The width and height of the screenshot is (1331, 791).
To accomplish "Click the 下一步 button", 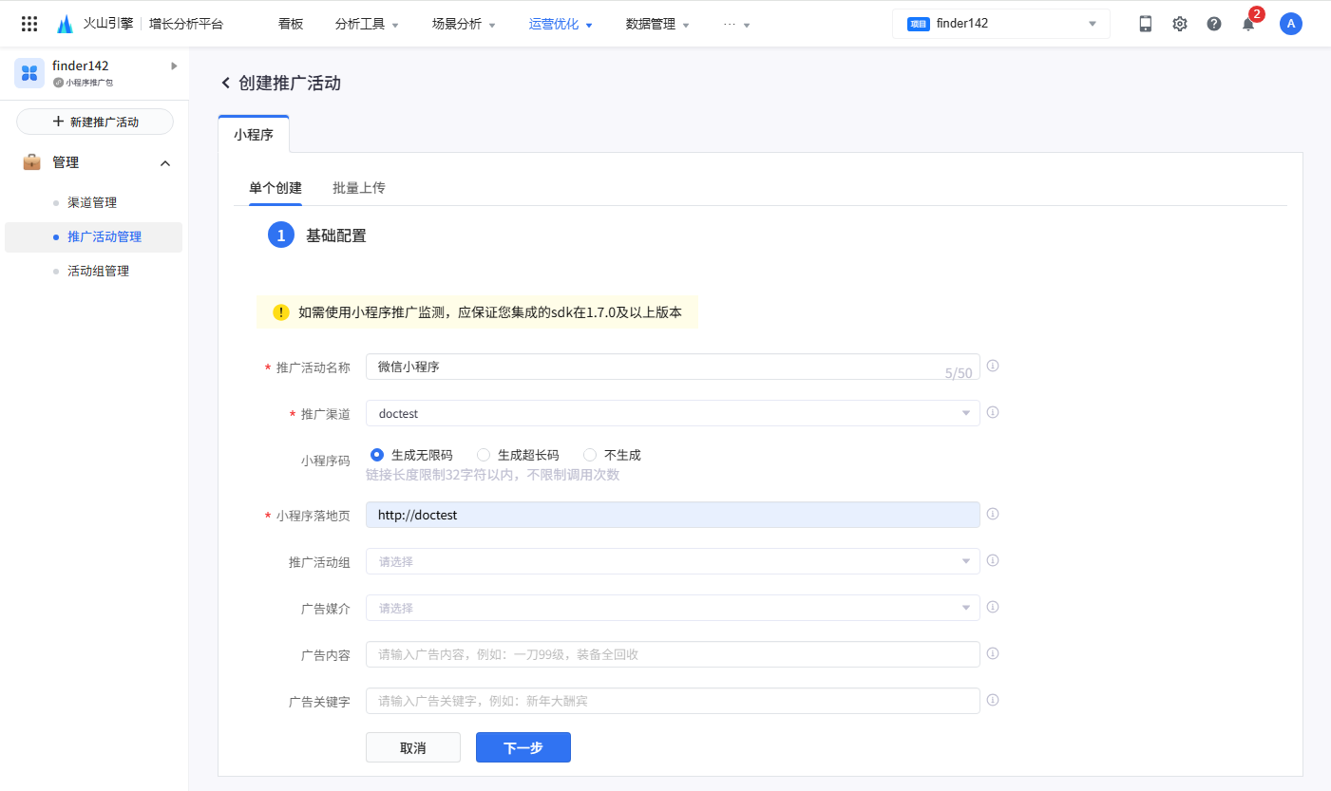I will point(523,747).
